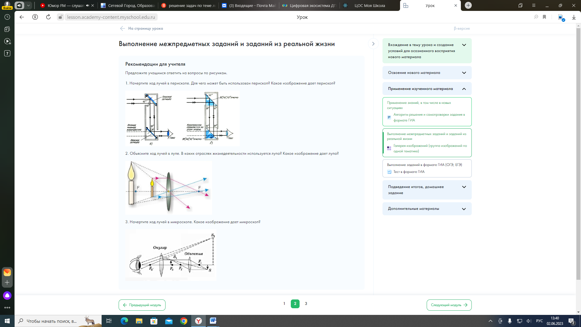581x327 pixels.
Task: Expand Освоение нового материала section
Action: tap(427, 73)
